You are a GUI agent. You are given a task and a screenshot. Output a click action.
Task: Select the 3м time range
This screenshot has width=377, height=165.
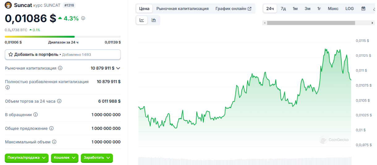[x=307, y=8]
